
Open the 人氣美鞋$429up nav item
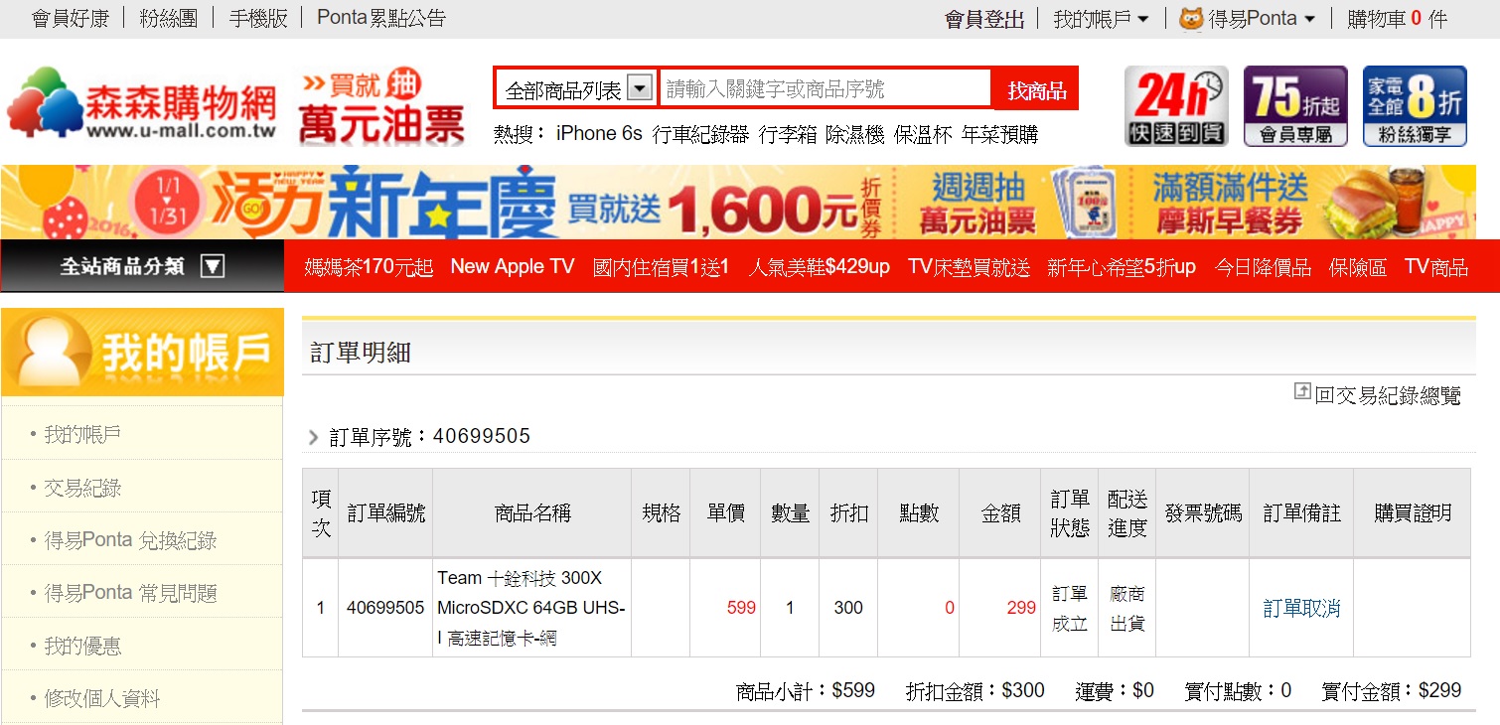819,267
